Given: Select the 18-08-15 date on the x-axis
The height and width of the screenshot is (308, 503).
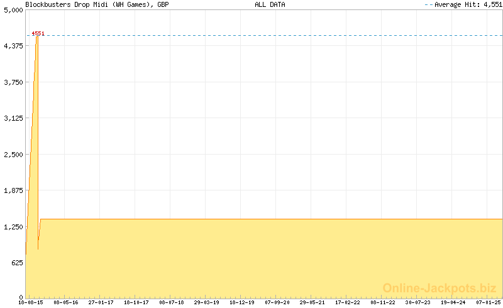Looking at the screenshot, I should pyautogui.click(x=31, y=303).
